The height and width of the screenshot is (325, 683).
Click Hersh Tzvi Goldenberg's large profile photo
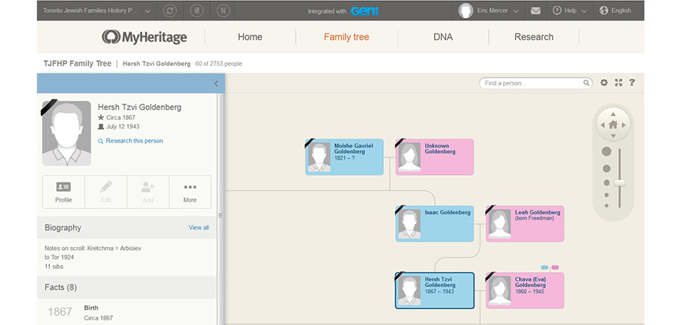point(67,133)
